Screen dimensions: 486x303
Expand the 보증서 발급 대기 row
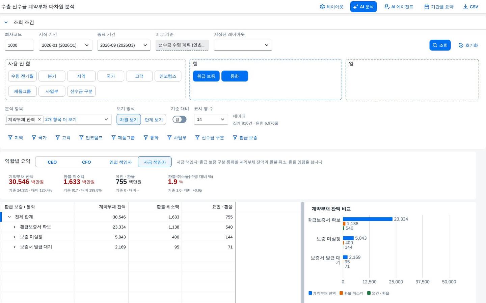15,247
